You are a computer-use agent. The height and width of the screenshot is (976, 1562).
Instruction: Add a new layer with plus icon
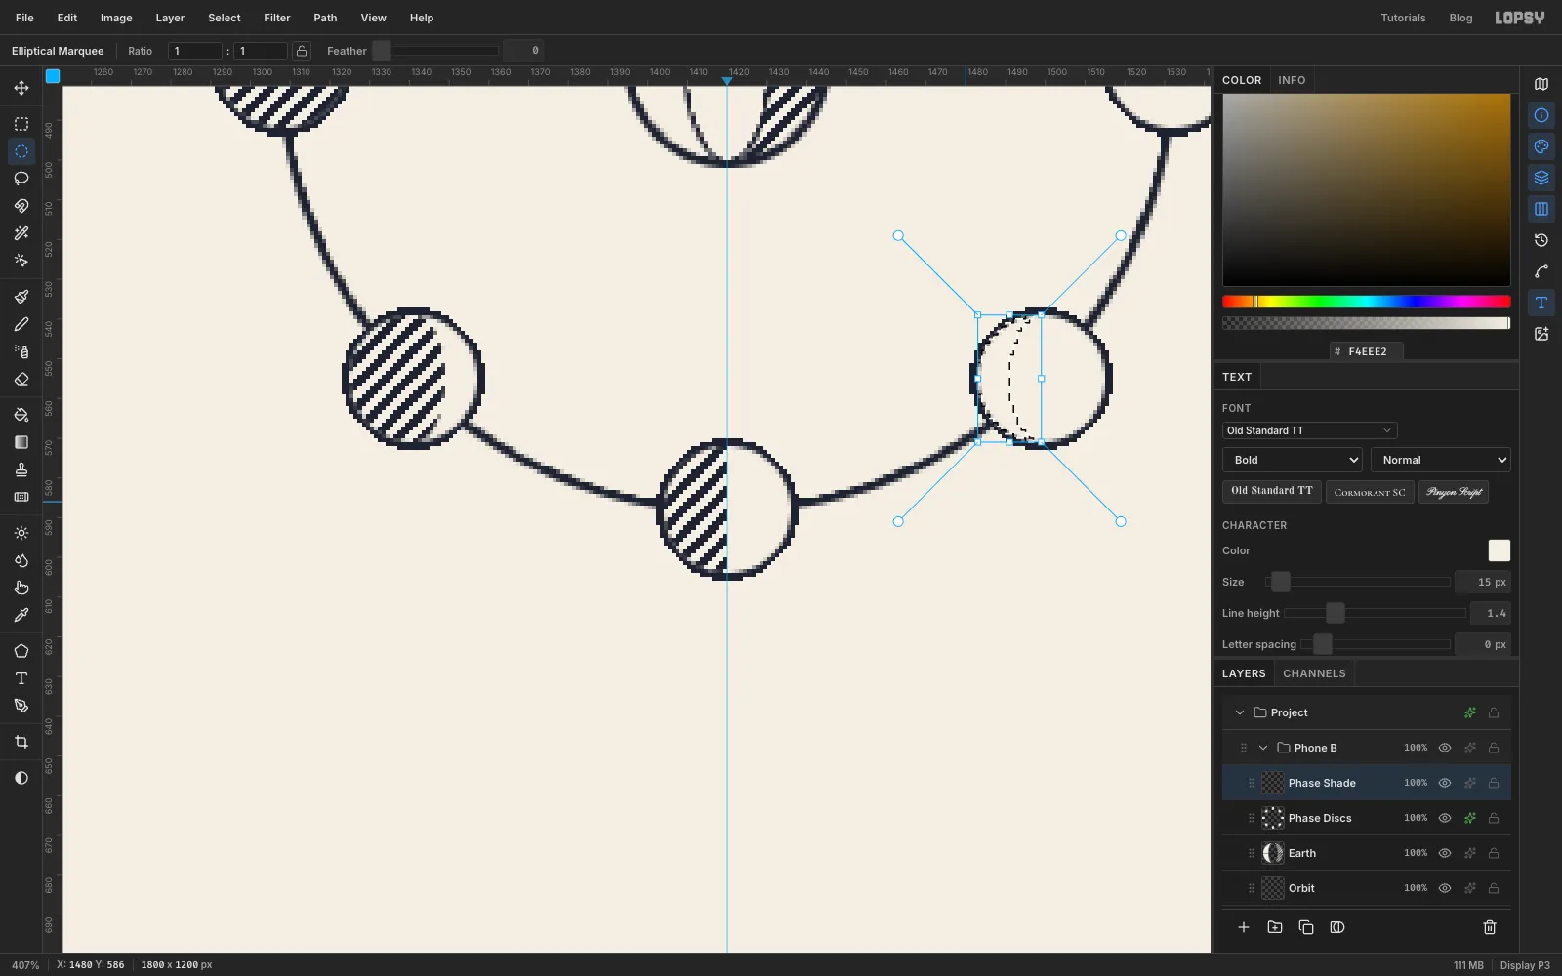(x=1244, y=927)
